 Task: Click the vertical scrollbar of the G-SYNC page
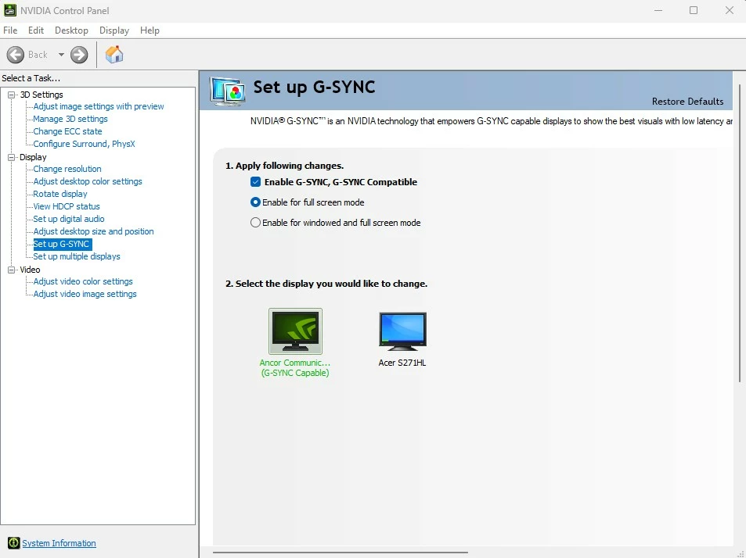(x=740, y=233)
